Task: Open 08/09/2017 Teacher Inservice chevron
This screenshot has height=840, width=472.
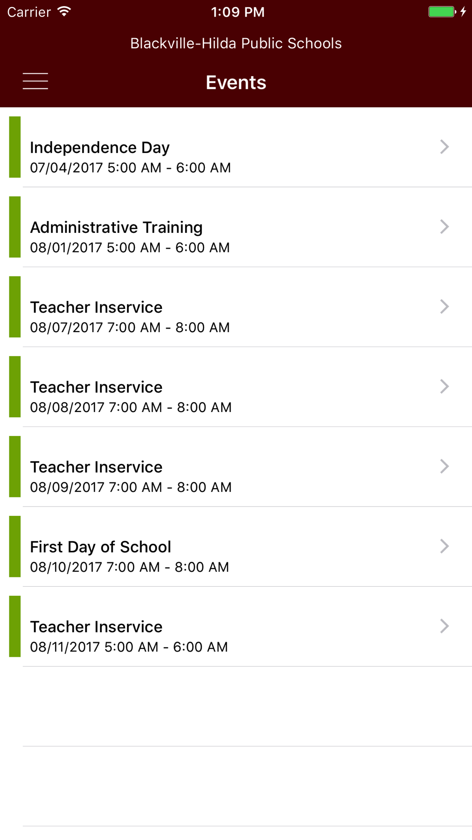Action: point(444,466)
